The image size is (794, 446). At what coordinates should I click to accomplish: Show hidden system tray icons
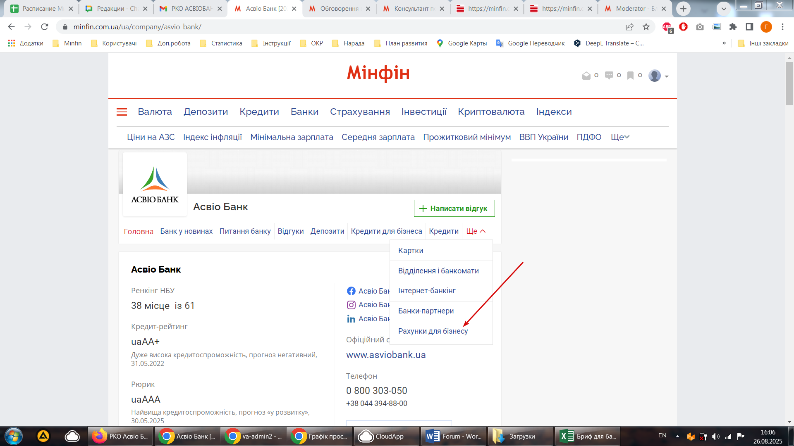(x=677, y=436)
